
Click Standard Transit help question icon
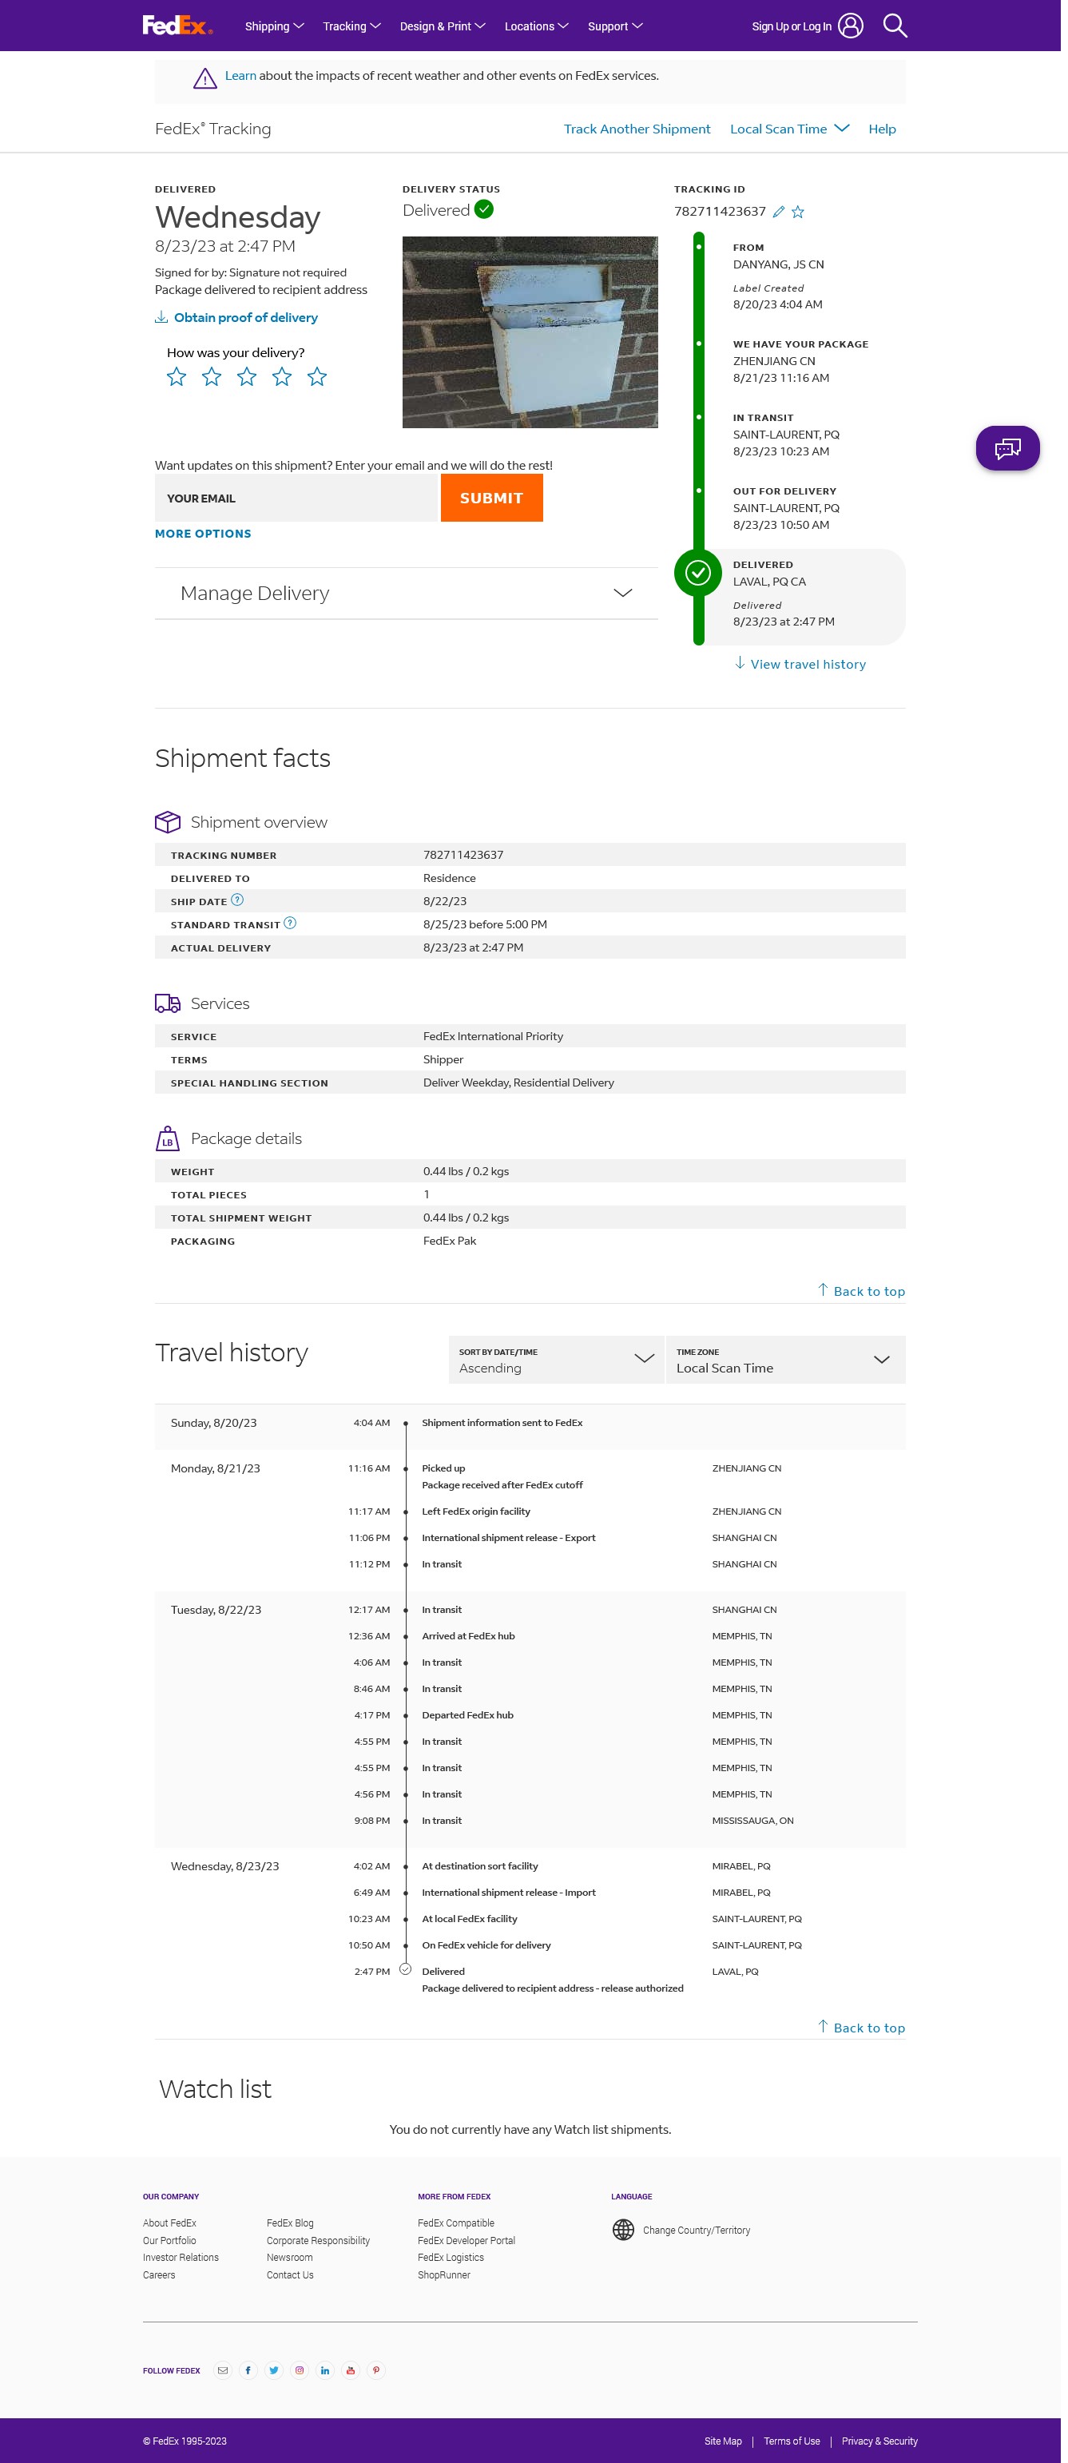(x=290, y=923)
